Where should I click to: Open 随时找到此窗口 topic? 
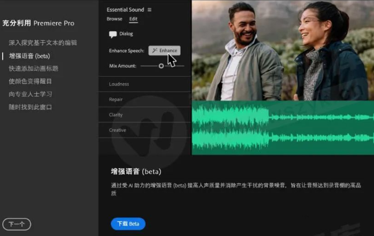coord(30,107)
